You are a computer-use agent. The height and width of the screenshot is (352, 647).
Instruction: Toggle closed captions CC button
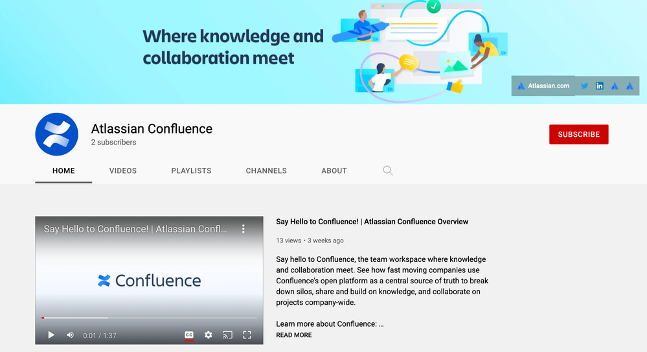click(x=189, y=335)
